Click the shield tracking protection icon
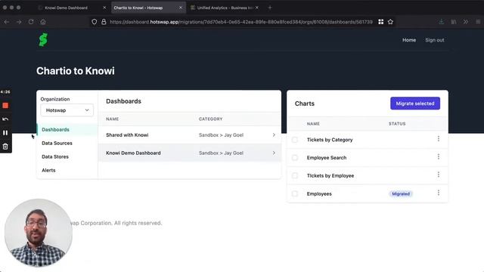The image size is (484, 272). click(x=94, y=22)
